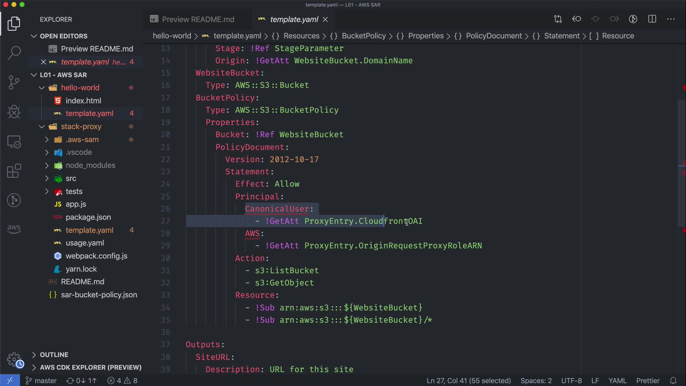Click the Split Editor Right icon
This screenshot has width=686, height=386.
pos(652,19)
